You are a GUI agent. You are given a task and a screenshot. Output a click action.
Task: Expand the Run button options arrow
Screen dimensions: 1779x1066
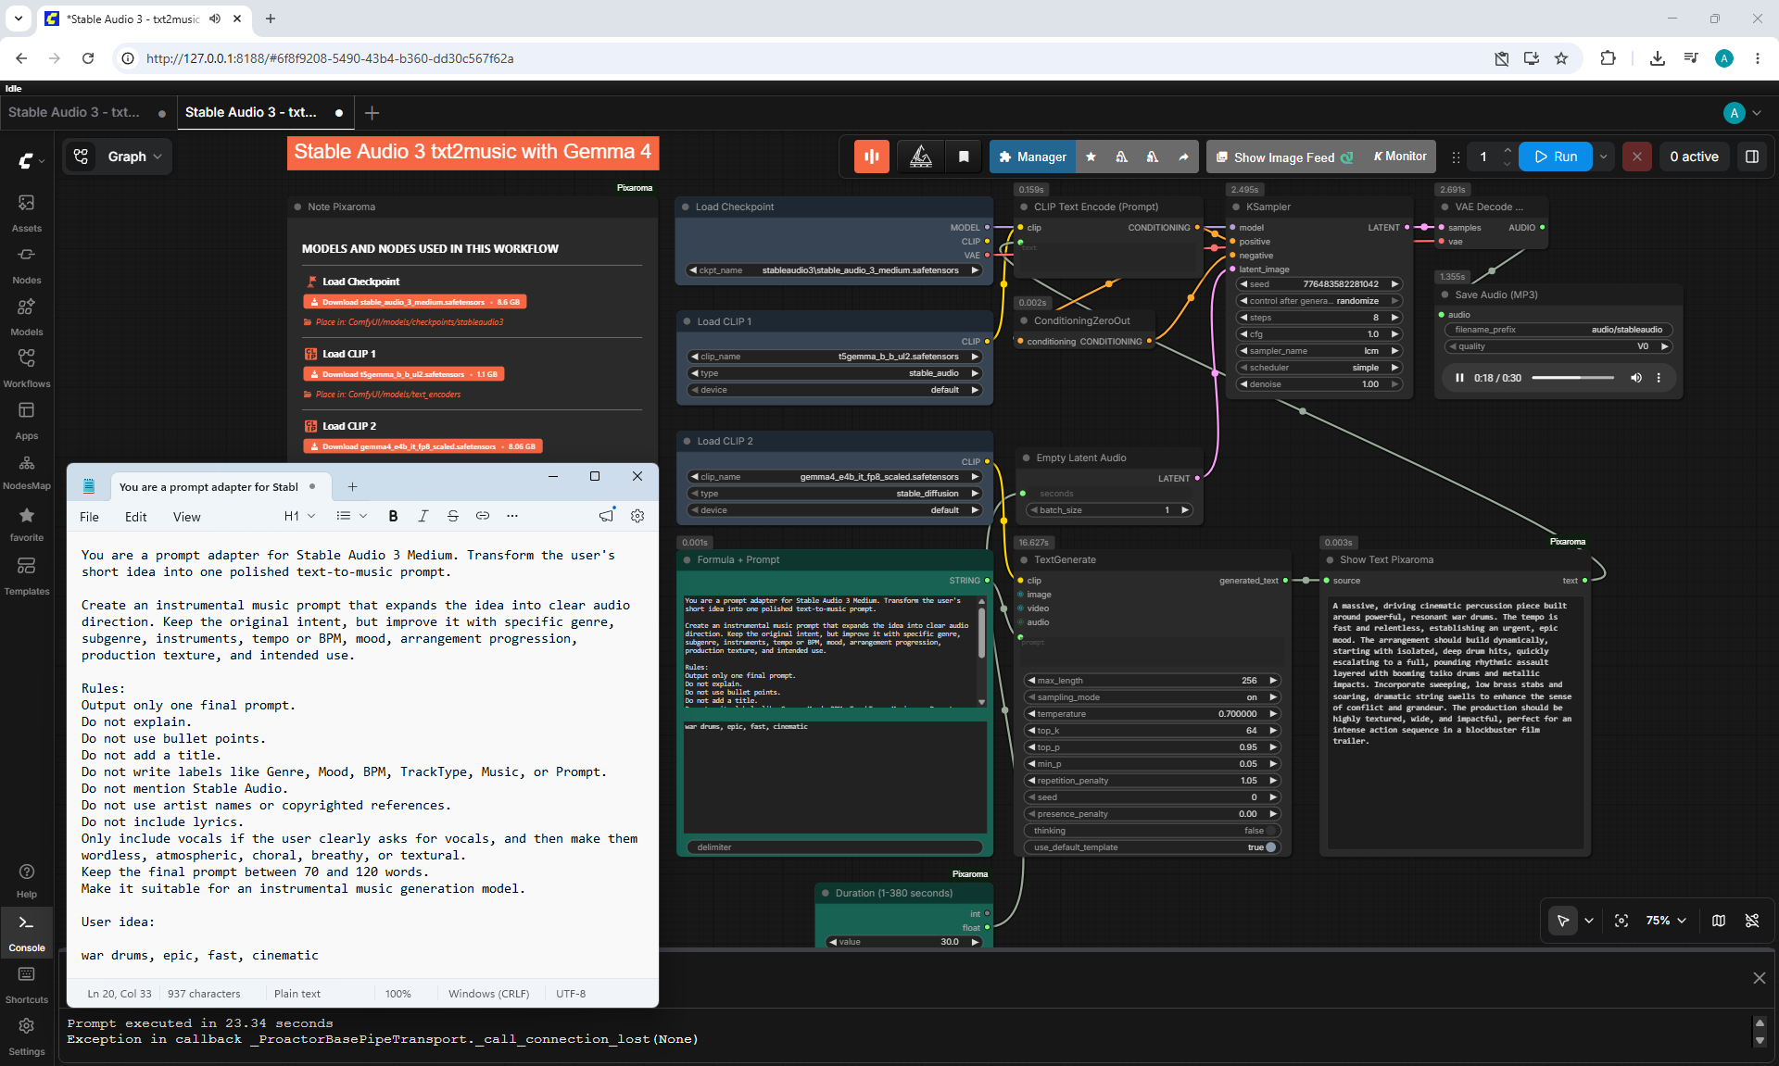click(1604, 157)
